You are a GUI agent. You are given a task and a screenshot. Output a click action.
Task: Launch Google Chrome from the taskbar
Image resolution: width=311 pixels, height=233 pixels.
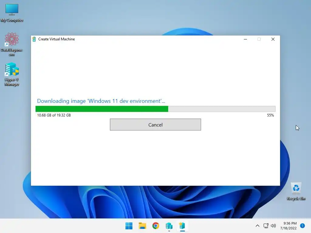(x=156, y=226)
